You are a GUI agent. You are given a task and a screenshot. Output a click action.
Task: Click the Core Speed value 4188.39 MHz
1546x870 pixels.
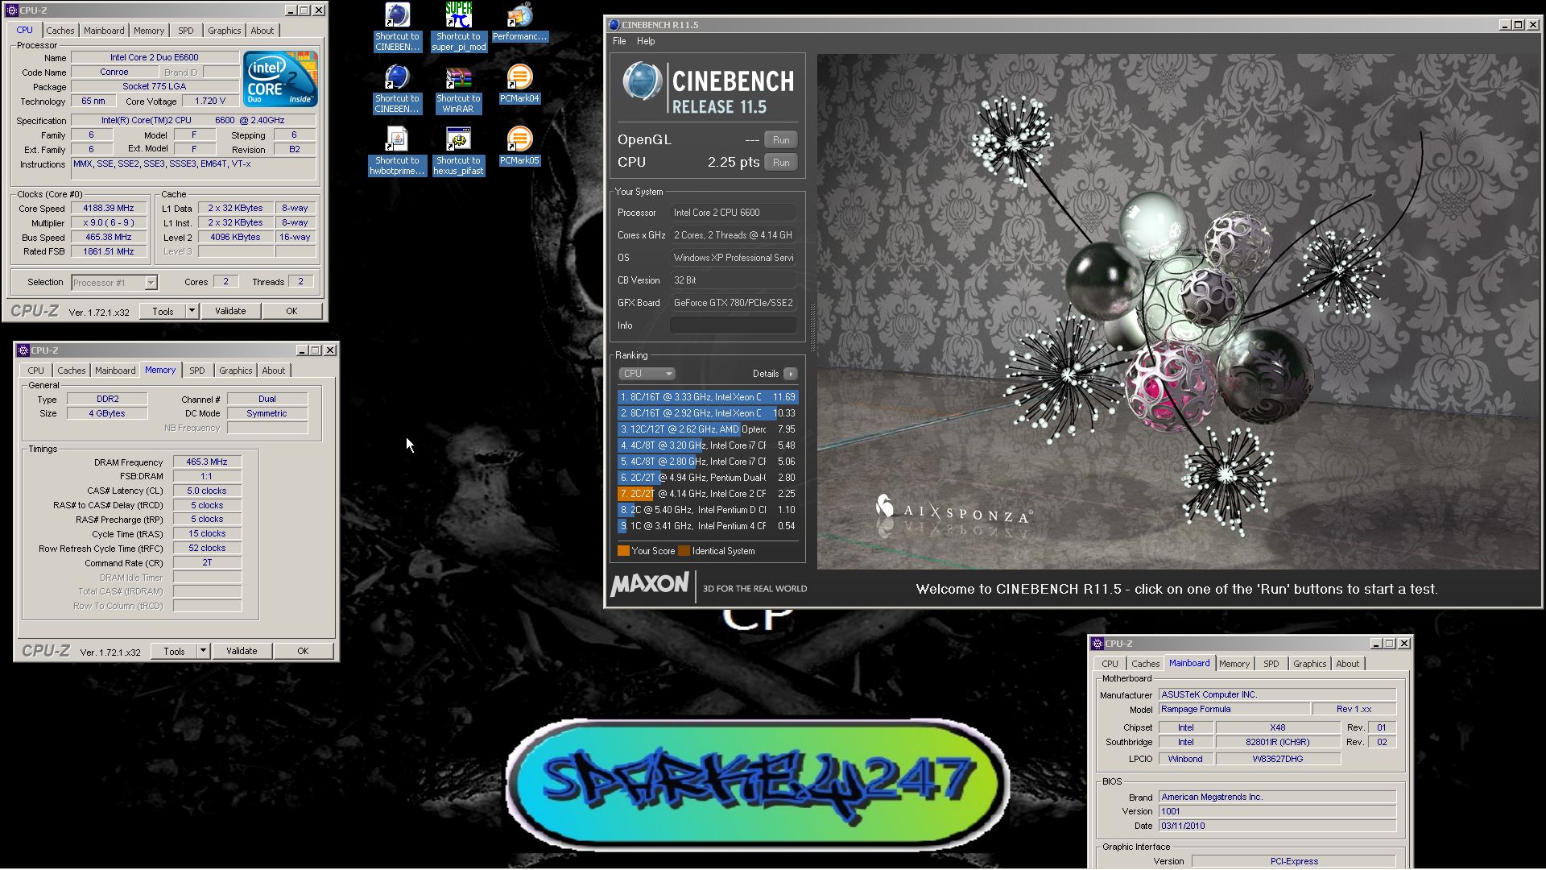pos(109,209)
